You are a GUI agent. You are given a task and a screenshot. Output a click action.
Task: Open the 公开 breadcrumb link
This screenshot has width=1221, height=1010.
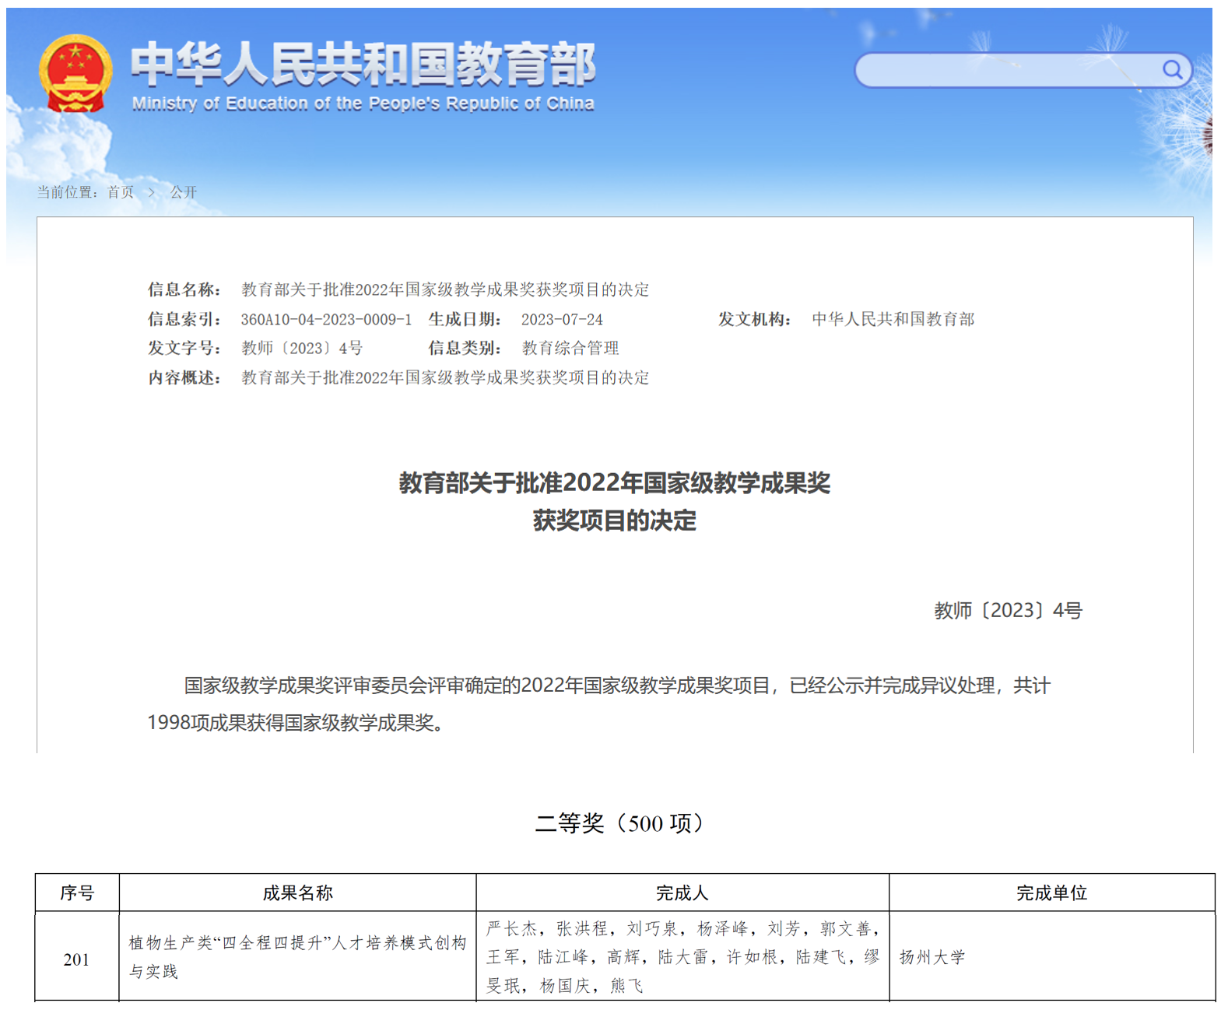pos(184,192)
